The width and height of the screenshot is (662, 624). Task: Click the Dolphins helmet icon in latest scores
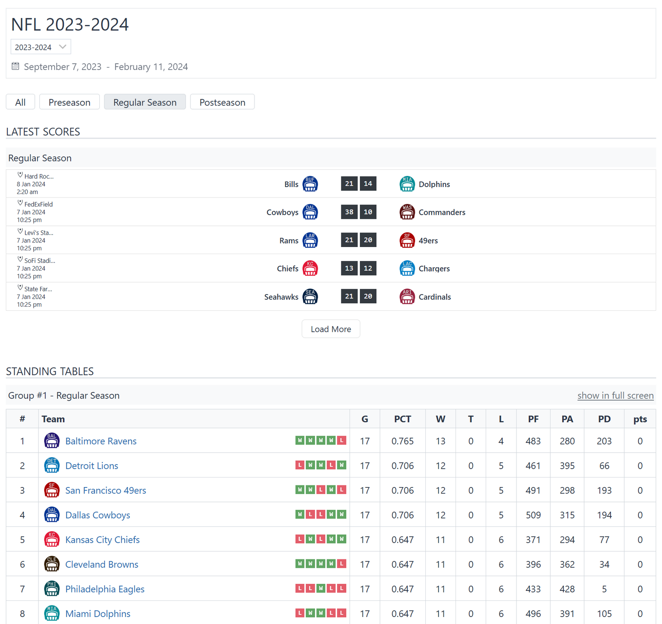coord(407,184)
